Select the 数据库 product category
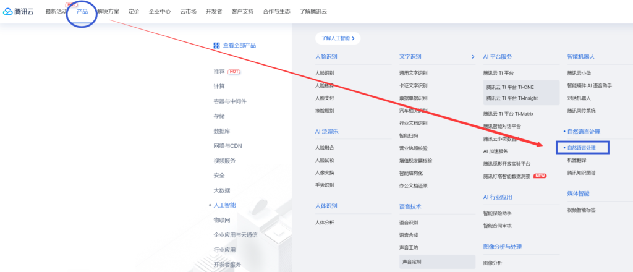This screenshot has width=633, height=272. [222, 131]
